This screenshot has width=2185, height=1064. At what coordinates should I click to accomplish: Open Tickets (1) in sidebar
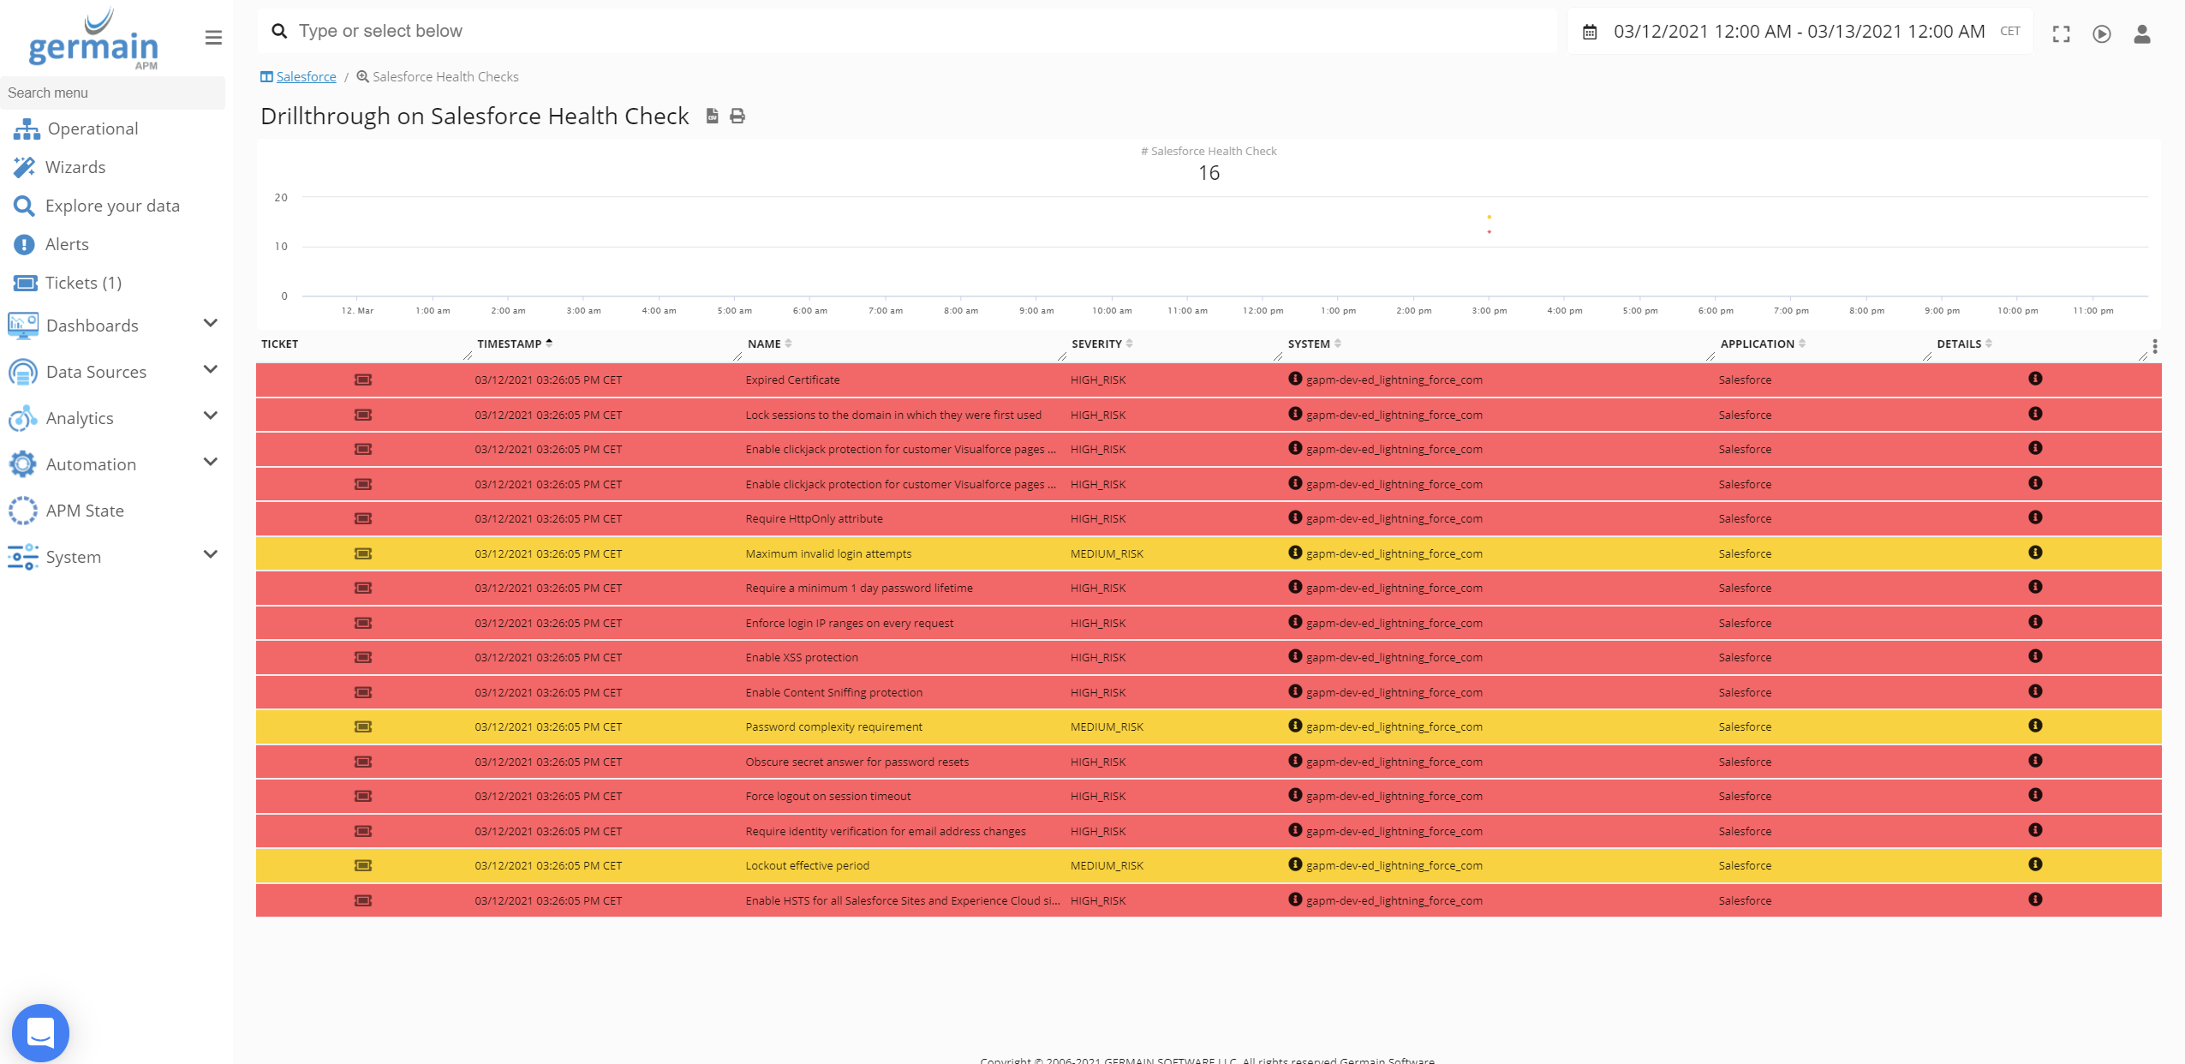coord(83,283)
